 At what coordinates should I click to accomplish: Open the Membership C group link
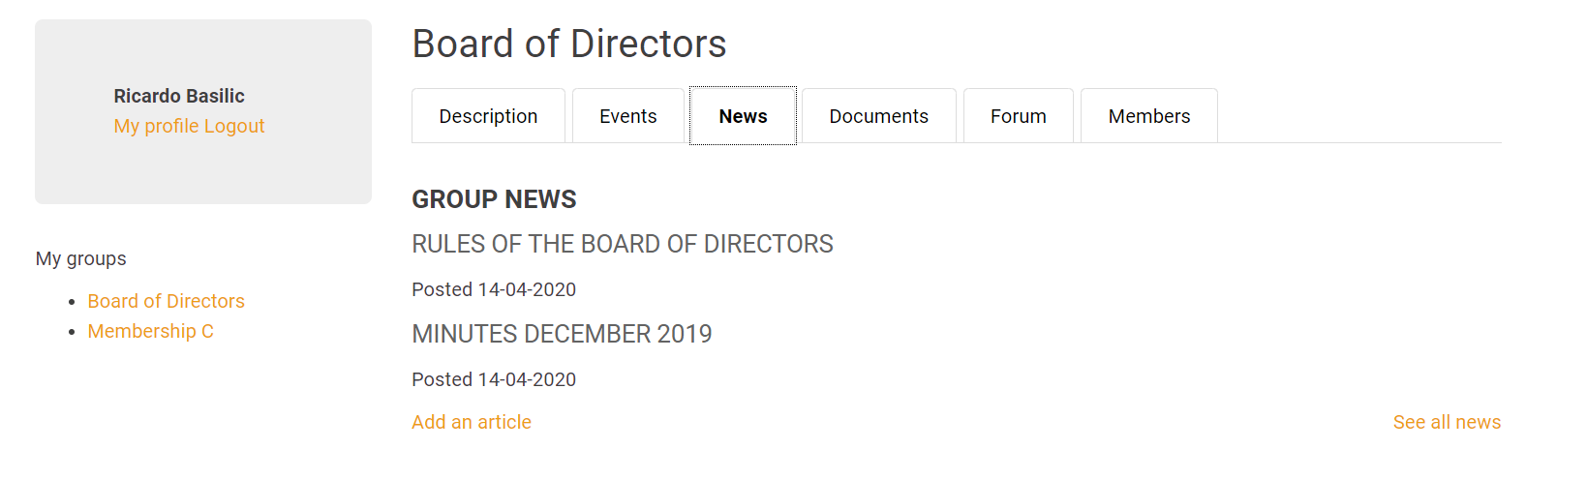(x=150, y=331)
